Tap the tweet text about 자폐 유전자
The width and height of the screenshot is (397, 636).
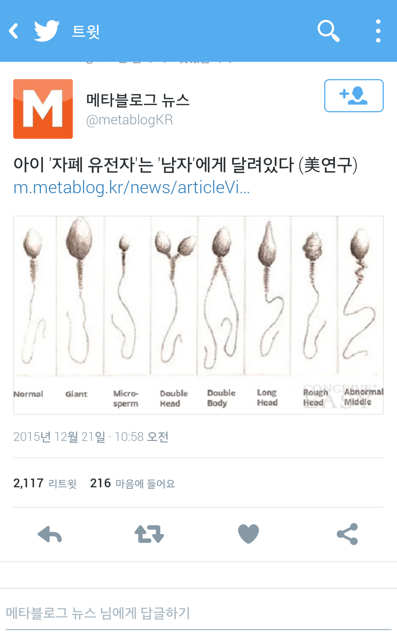pyautogui.click(x=185, y=165)
